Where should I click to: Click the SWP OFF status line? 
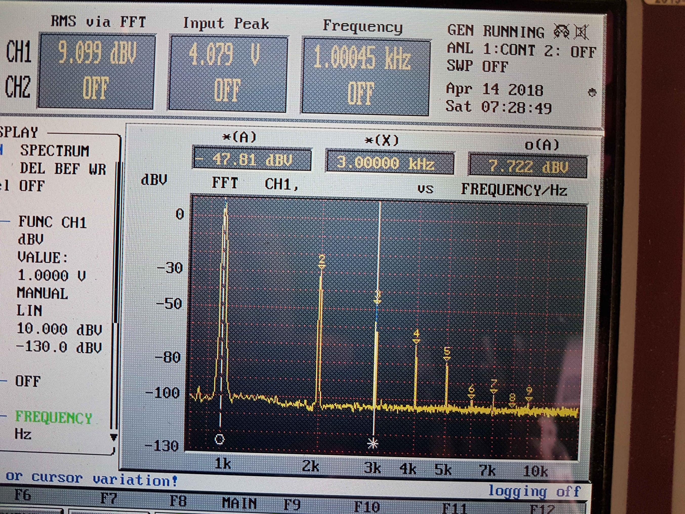point(477,66)
